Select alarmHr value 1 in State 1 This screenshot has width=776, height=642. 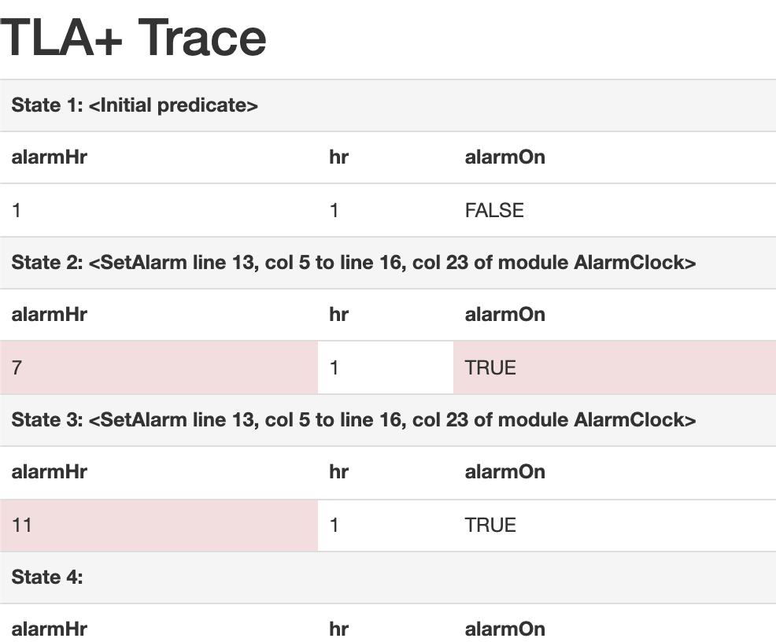pos(17,211)
